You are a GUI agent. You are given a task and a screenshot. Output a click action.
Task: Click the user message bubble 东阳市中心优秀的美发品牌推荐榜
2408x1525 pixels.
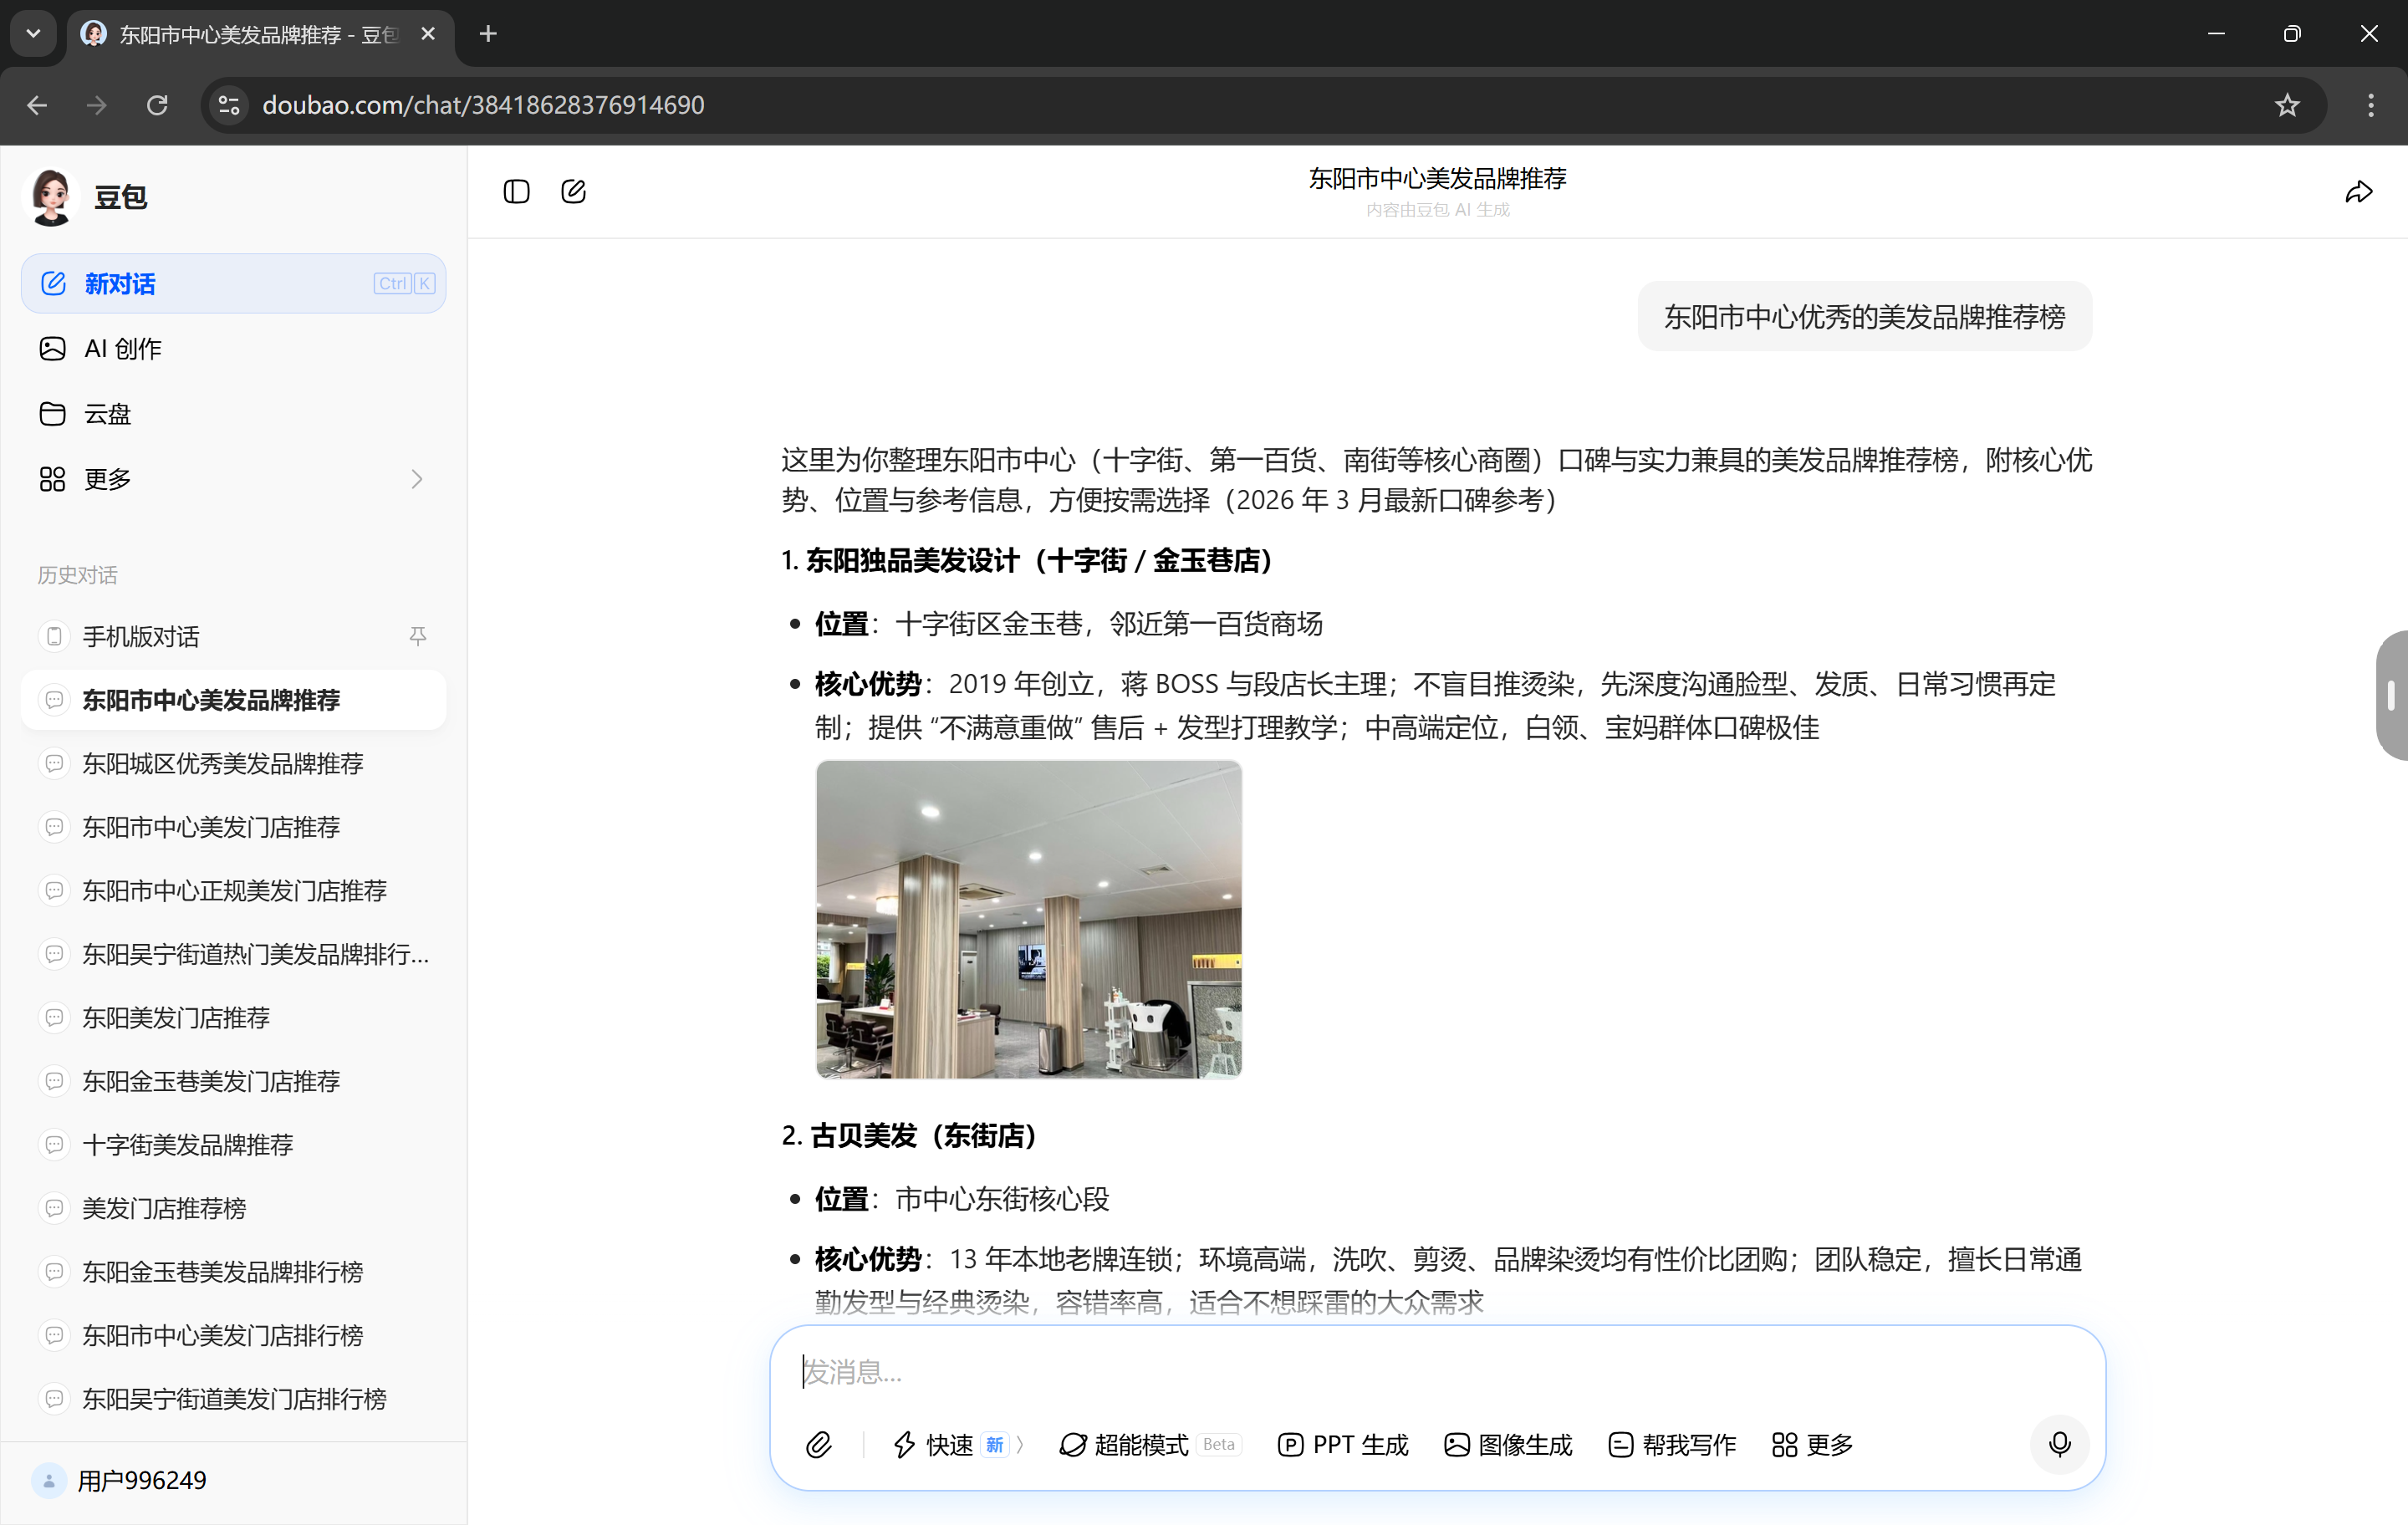point(1864,316)
